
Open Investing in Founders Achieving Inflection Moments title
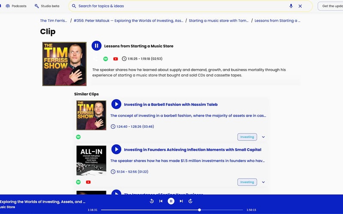(193, 149)
